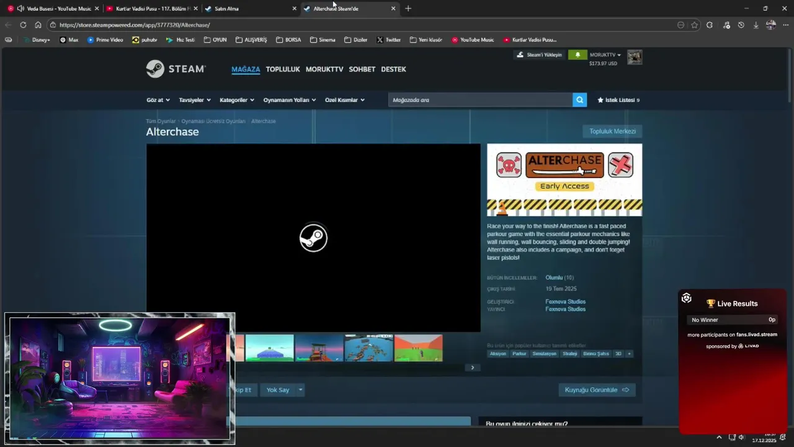Click the browser back arrow
Viewport: 794px width, 447px height.
click(8, 25)
